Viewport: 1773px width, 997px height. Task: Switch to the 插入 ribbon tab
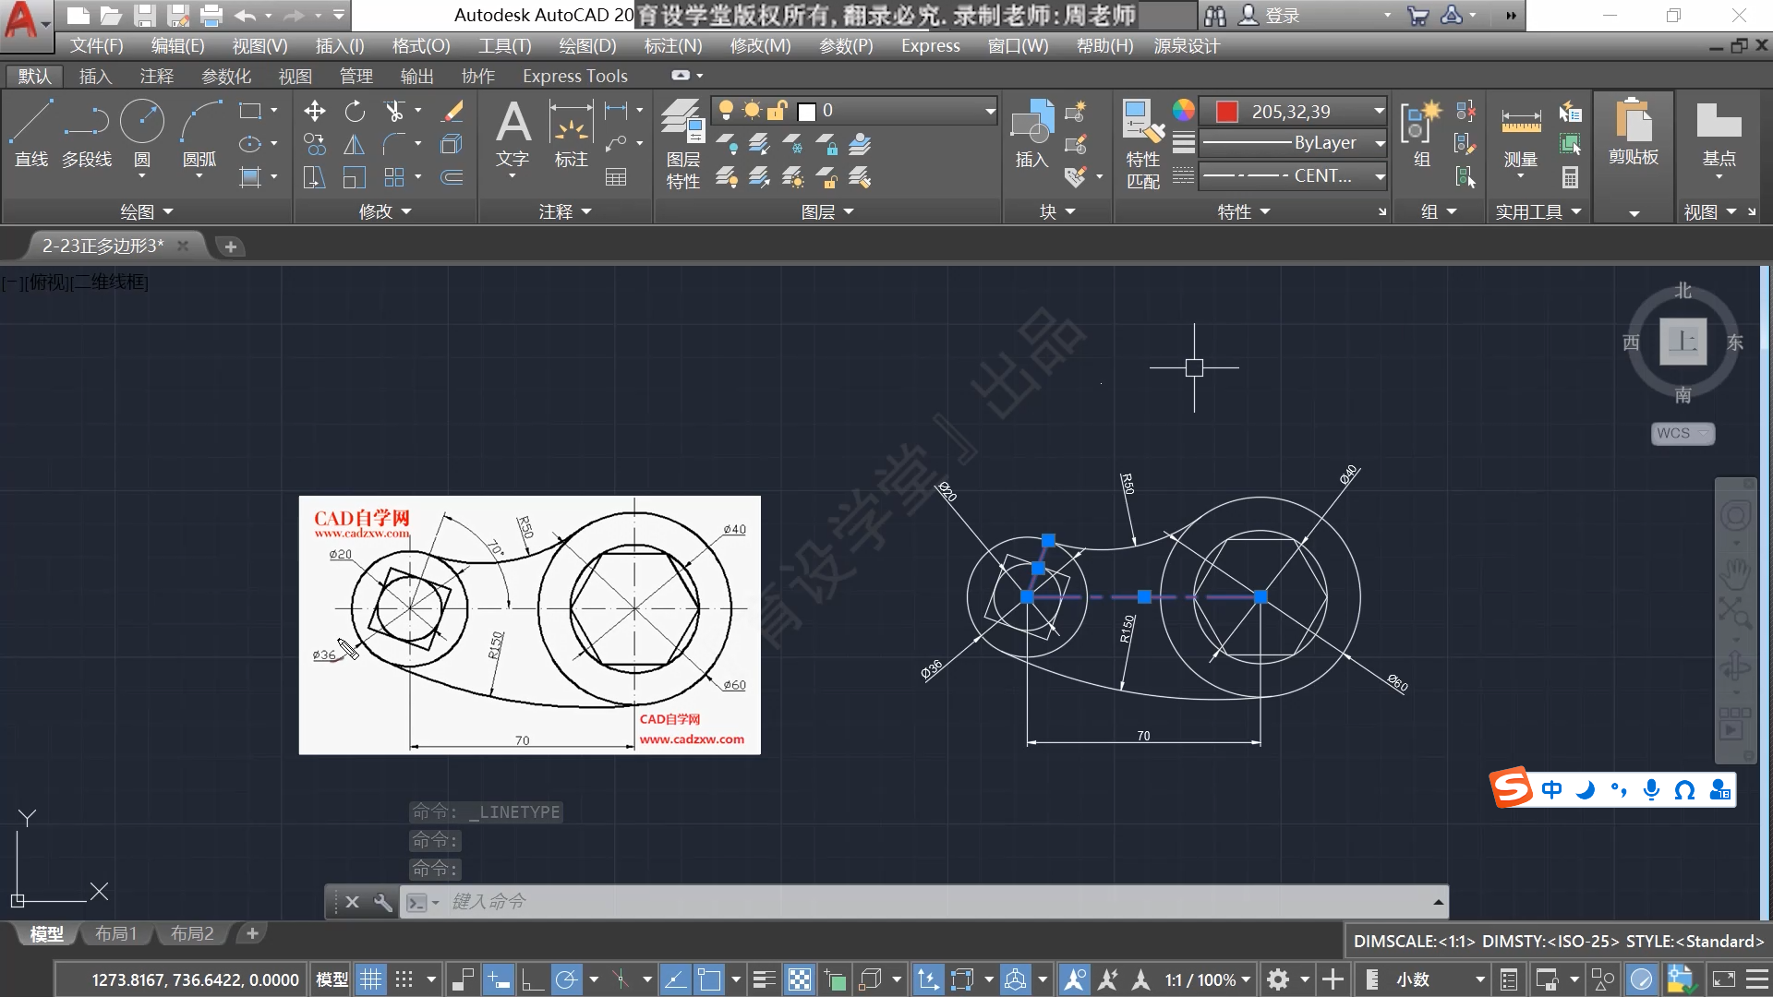pyautogui.click(x=95, y=77)
